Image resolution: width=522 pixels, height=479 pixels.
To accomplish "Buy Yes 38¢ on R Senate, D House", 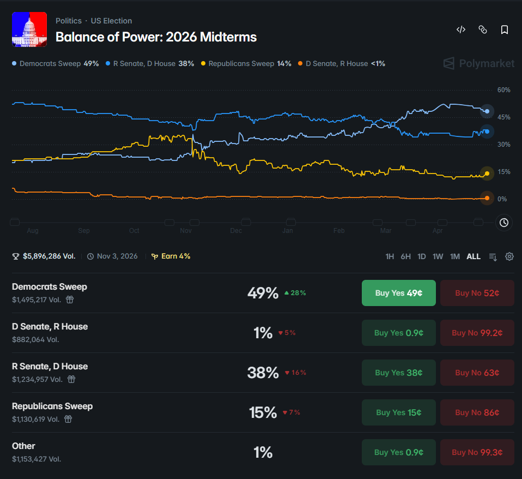I will 398,373.
